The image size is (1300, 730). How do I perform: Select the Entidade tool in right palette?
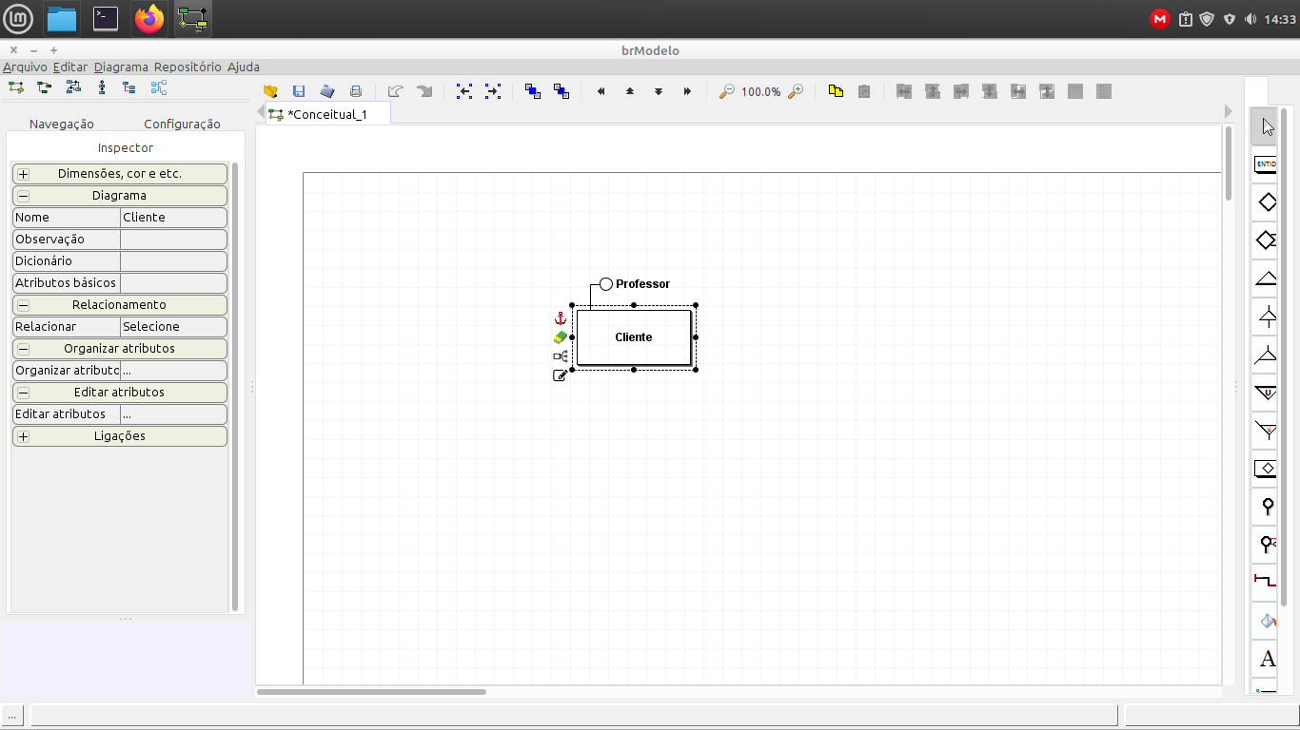1266,164
